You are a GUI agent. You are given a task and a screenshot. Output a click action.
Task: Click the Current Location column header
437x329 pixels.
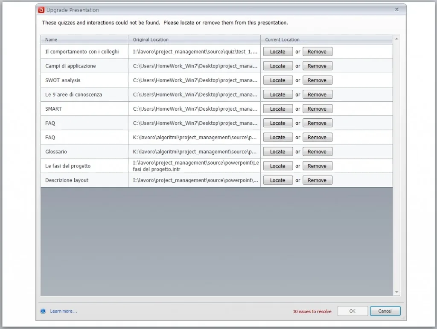pyautogui.click(x=326, y=40)
